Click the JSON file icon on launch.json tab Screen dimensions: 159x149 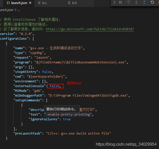8,3
